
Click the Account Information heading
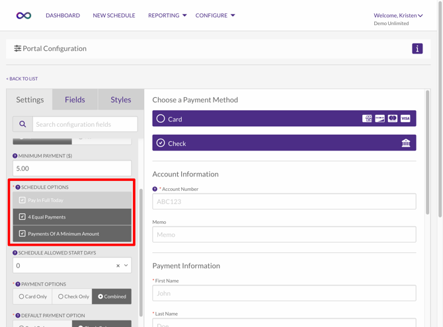coord(185,174)
